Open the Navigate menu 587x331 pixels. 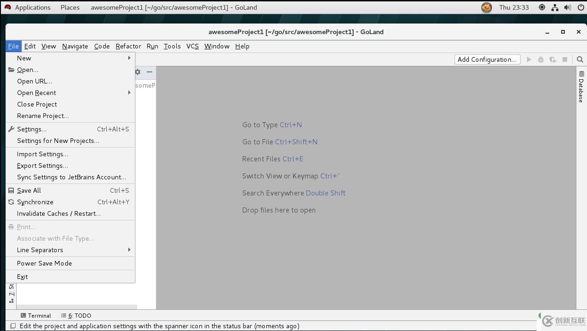(75, 46)
